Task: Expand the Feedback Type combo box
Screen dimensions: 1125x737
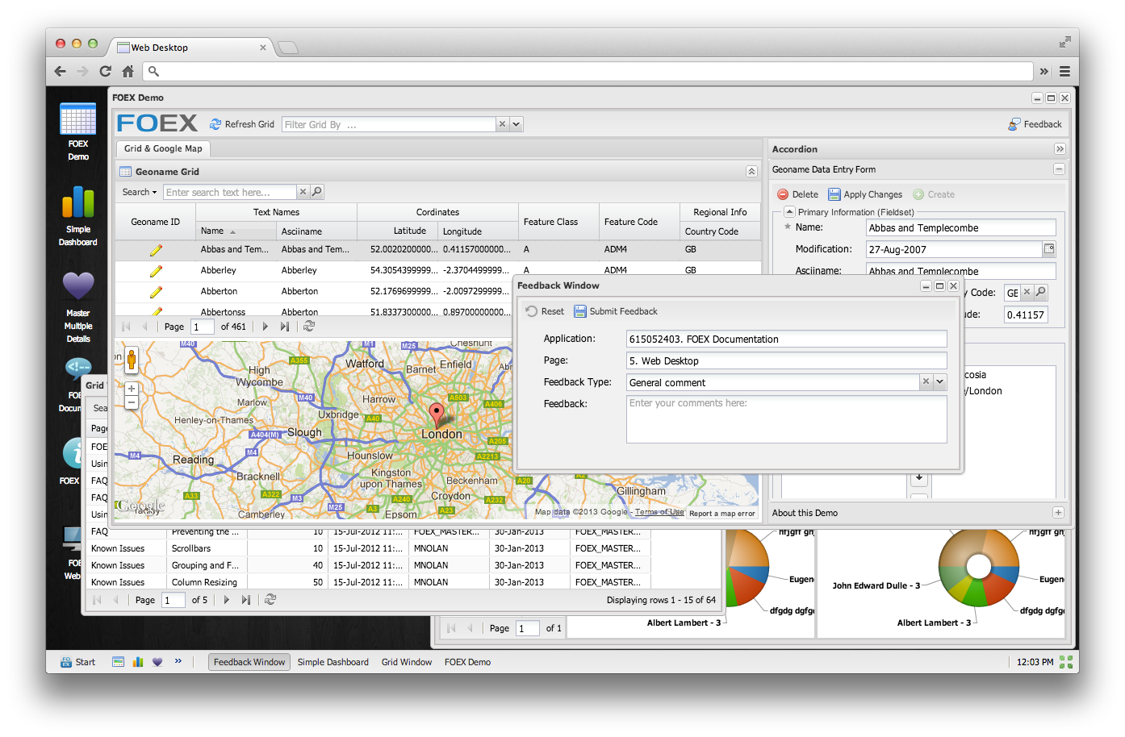Action: pyautogui.click(x=940, y=382)
